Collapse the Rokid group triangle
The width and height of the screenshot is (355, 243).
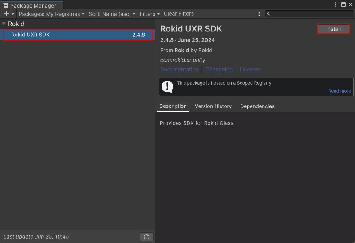point(4,24)
